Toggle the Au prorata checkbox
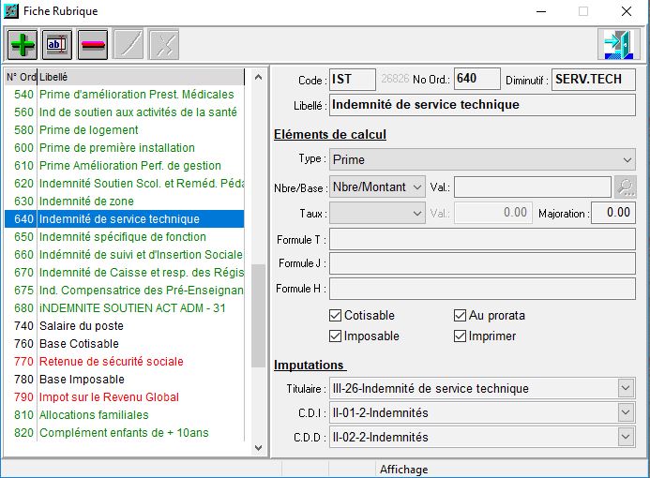The image size is (650, 478). [x=460, y=316]
